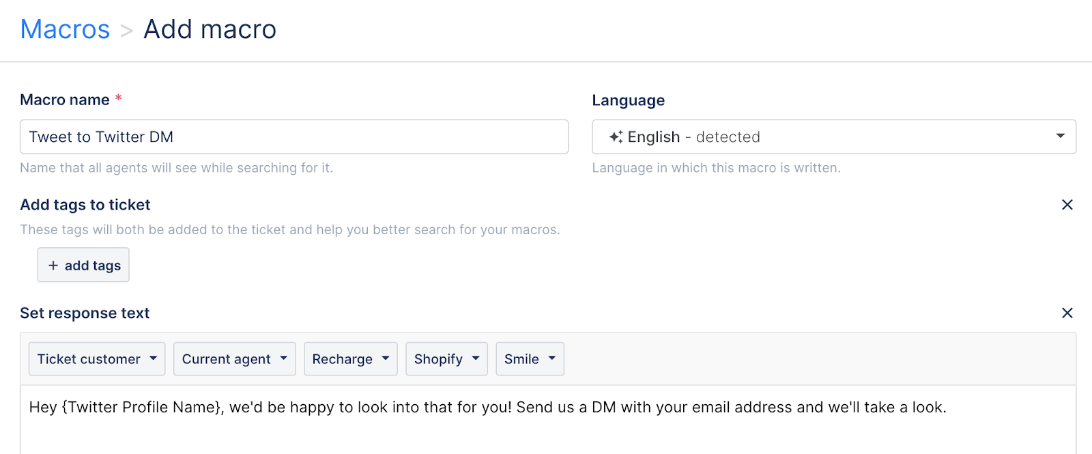Click the Set response text heading

(85, 313)
